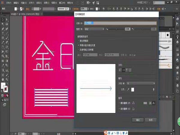Open 文件(F) menu

(x=9, y=3)
